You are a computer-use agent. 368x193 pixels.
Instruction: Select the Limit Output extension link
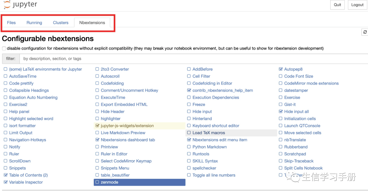(x=21, y=133)
